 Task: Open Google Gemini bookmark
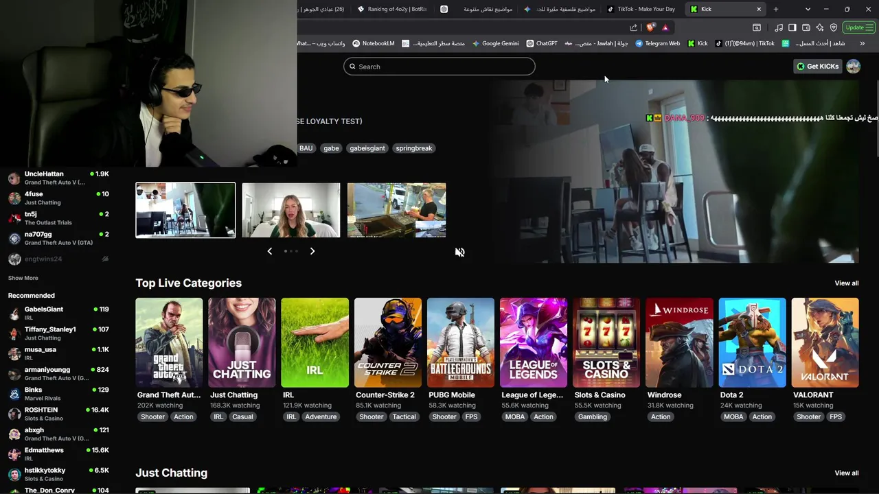click(495, 43)
